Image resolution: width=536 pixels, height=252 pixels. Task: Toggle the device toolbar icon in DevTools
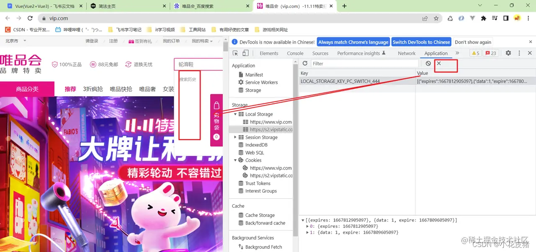245,53
